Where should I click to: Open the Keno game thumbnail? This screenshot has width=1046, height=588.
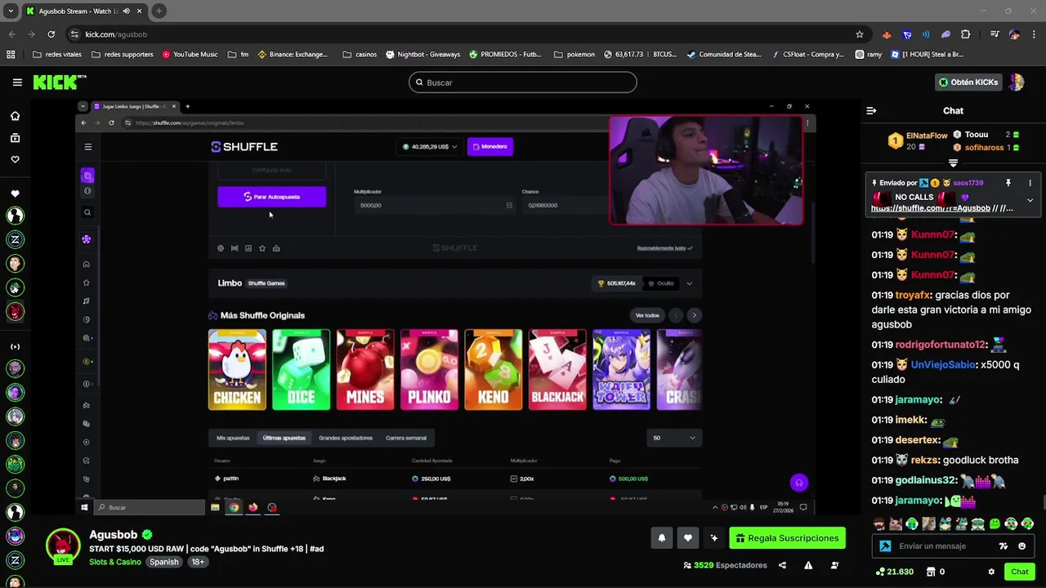pyautogui.click(x=494, y=369)
